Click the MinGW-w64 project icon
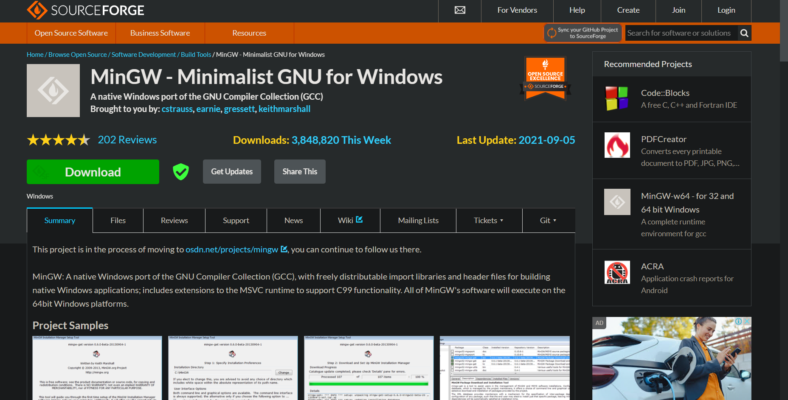Viewport: 788px width, 400px height. (617, 202)
